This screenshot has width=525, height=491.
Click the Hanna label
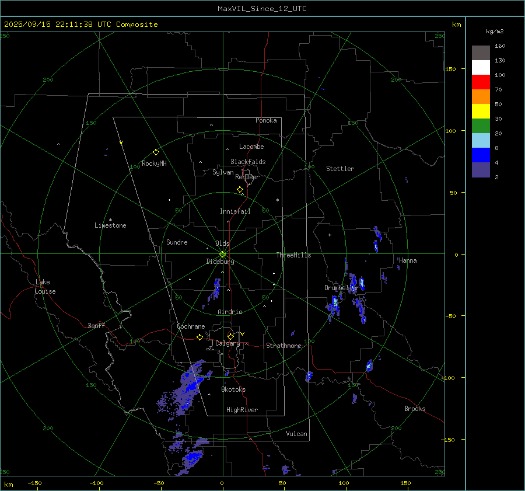tap(408, 260)
